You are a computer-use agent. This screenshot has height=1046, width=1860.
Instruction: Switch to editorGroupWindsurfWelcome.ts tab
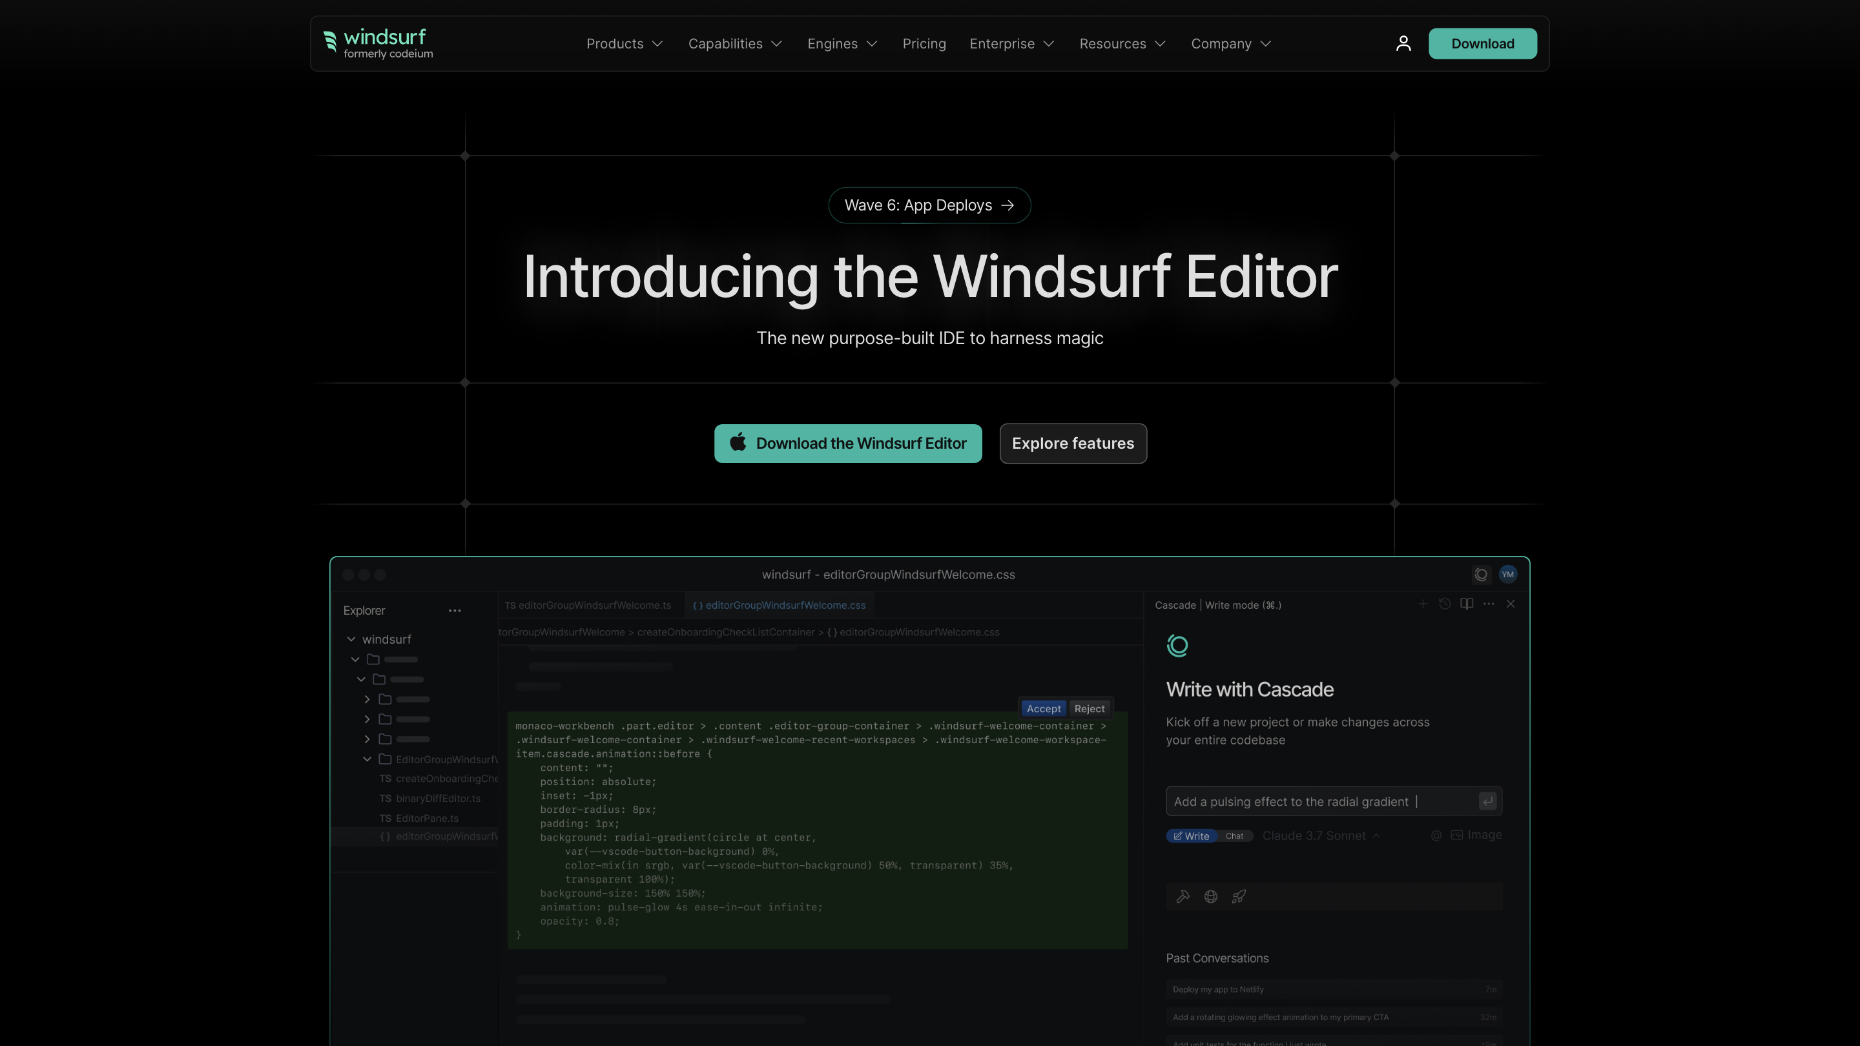(x=588, y=606)
